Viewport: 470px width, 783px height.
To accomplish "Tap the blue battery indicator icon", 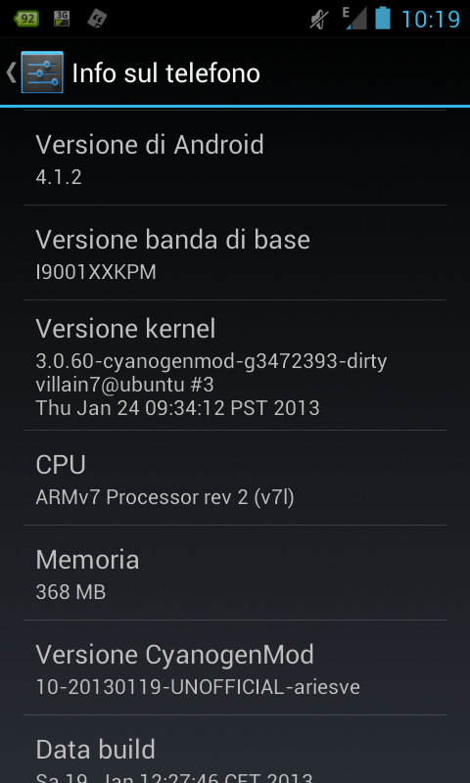I will click(383, 18).
